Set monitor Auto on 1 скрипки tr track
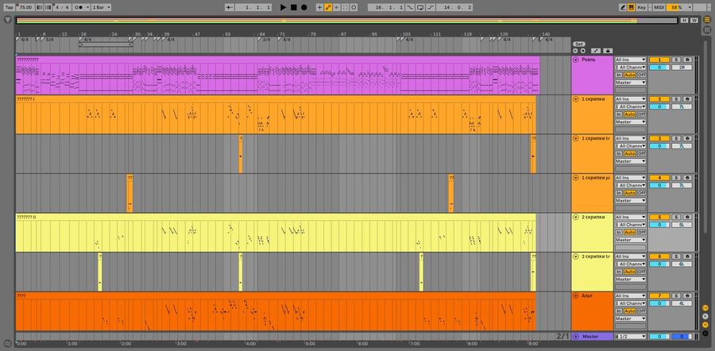The width and height of the screenshot is (715, 351). coord(630,153)
